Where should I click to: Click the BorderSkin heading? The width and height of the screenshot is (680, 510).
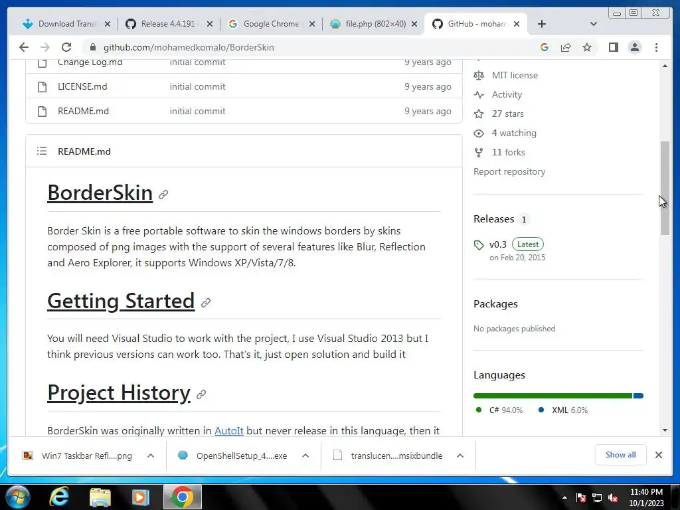point(100,193)
